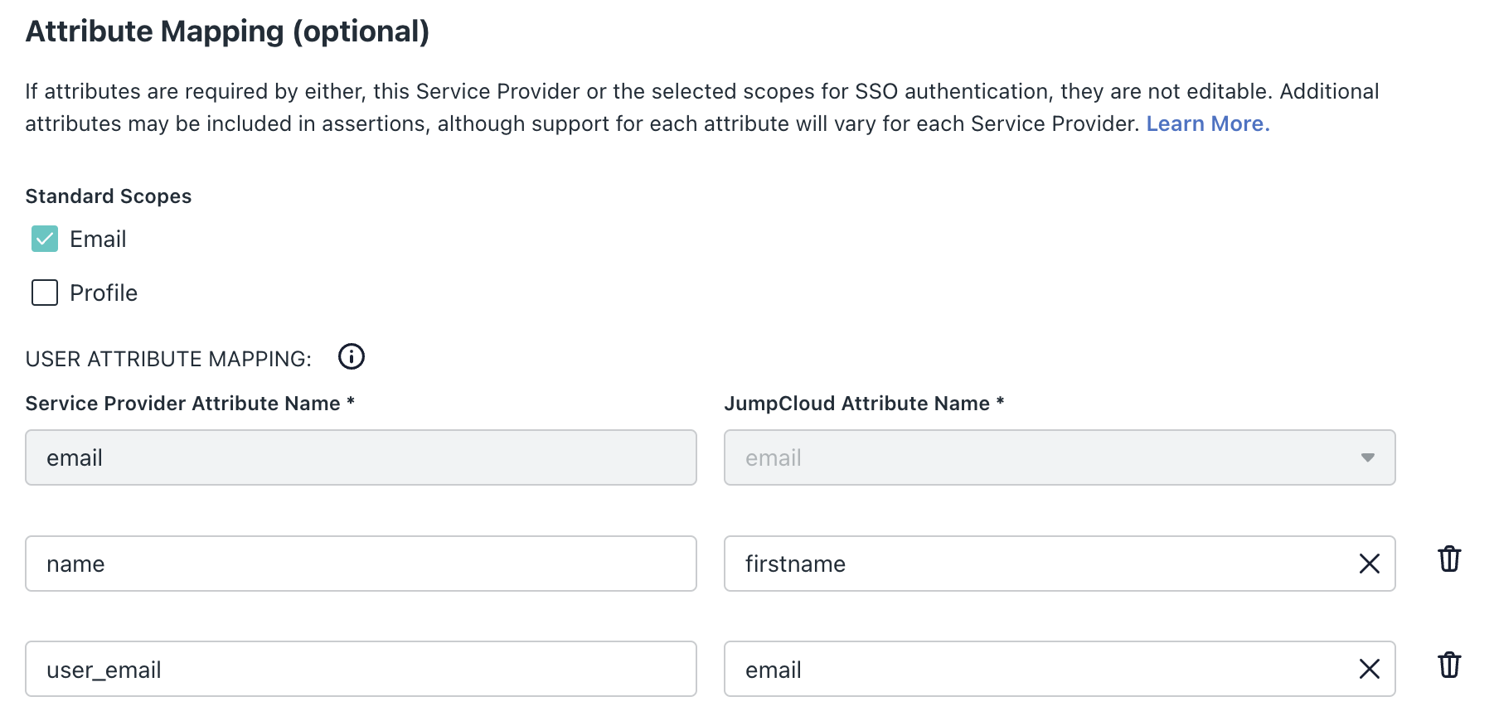Clear the firstname attribute selection
This screenshot has width=1494, height=716.
click(x=1369, y=564)
